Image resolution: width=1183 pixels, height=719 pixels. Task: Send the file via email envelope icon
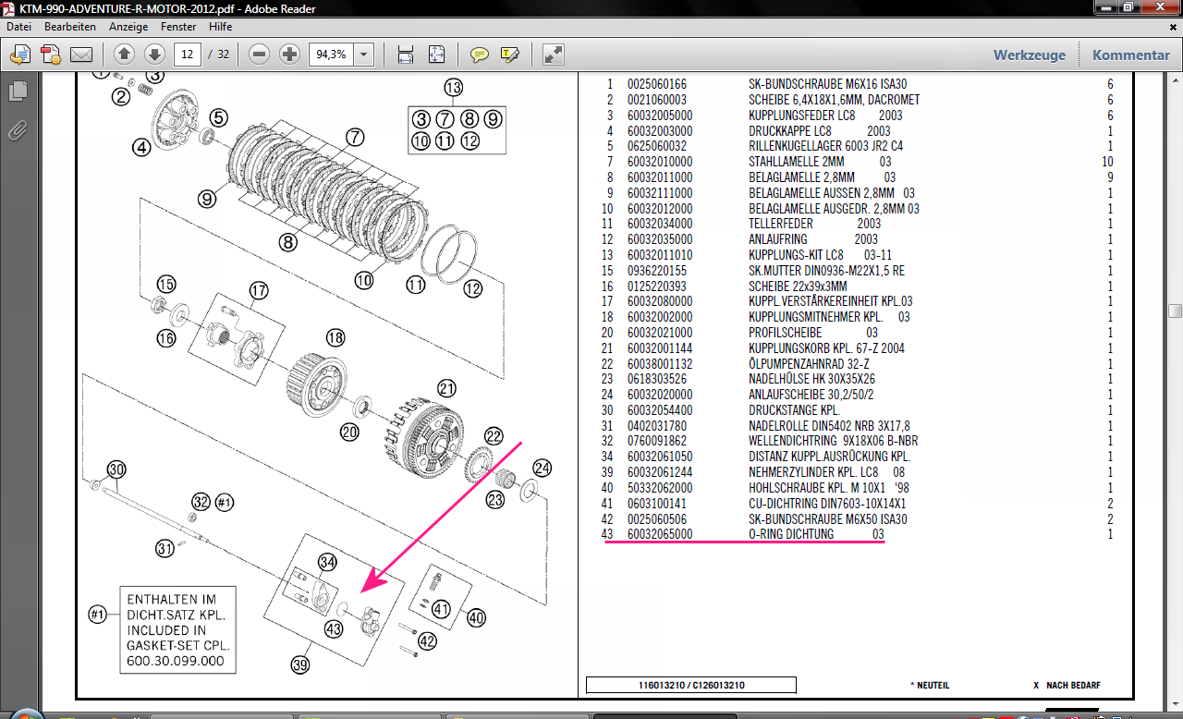[81, 55]
